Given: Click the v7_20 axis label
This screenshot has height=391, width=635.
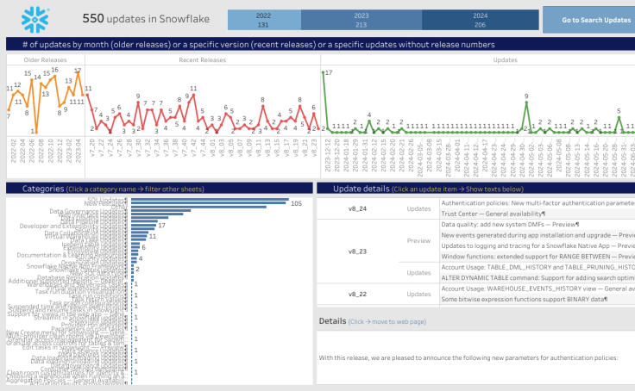Looking at the screenshot, I should pyautogui.click(x=92, y=147).
